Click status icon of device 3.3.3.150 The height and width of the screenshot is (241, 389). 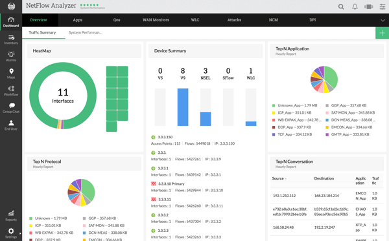pos(153,137)
